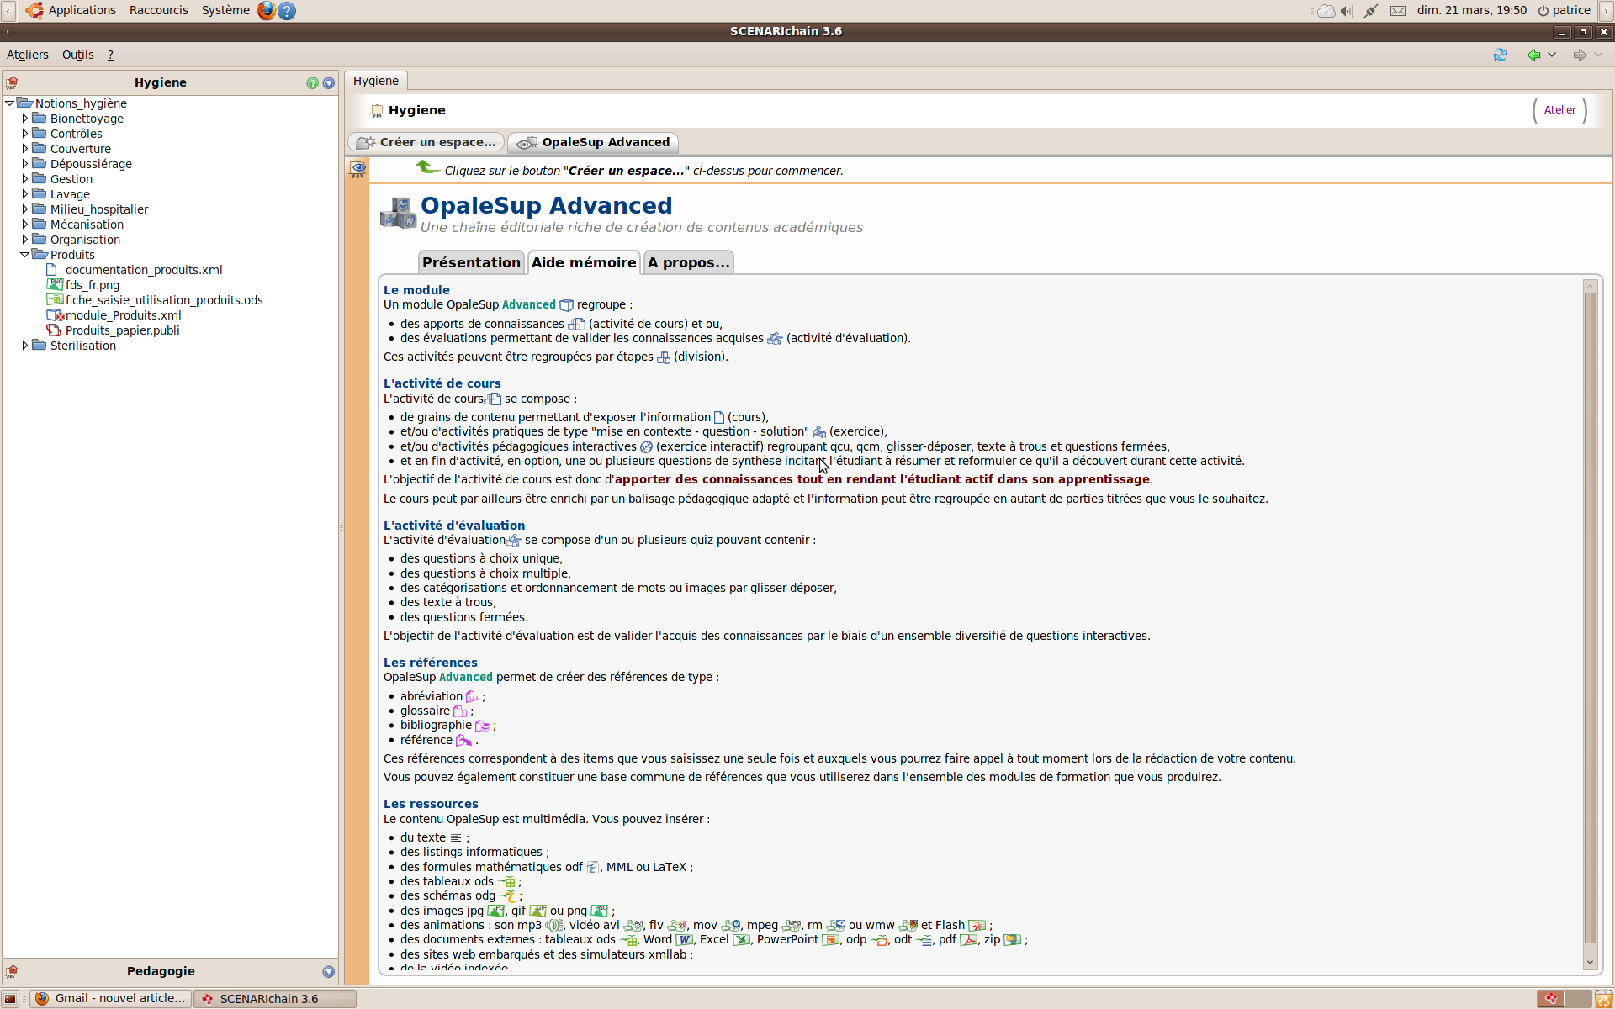
Task: Click the grey forward arrow
Action: tap(1580, 55)
